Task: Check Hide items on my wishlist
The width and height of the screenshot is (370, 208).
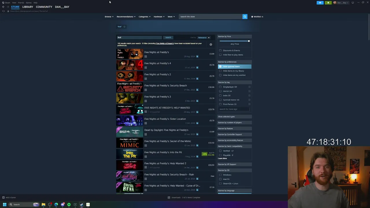Action: click(220, 75)
